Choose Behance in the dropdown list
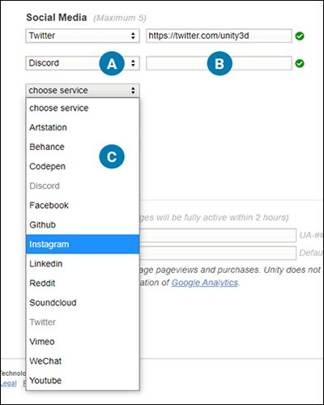Viewport: 324px width, 405px height. [x=83, y=147]
